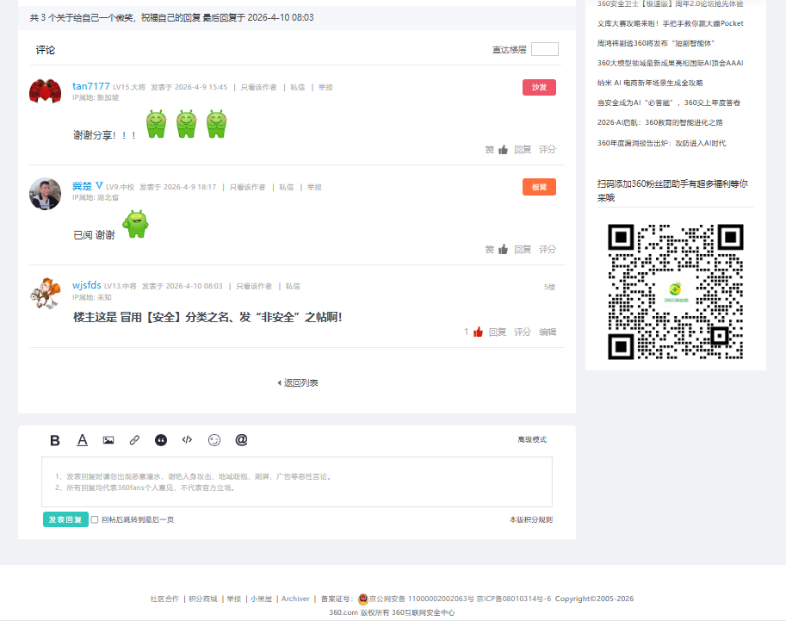Open 社区合作 footer link
Image resolution: width=786 pixels, height=621 pixels.
tap(164, 599)
